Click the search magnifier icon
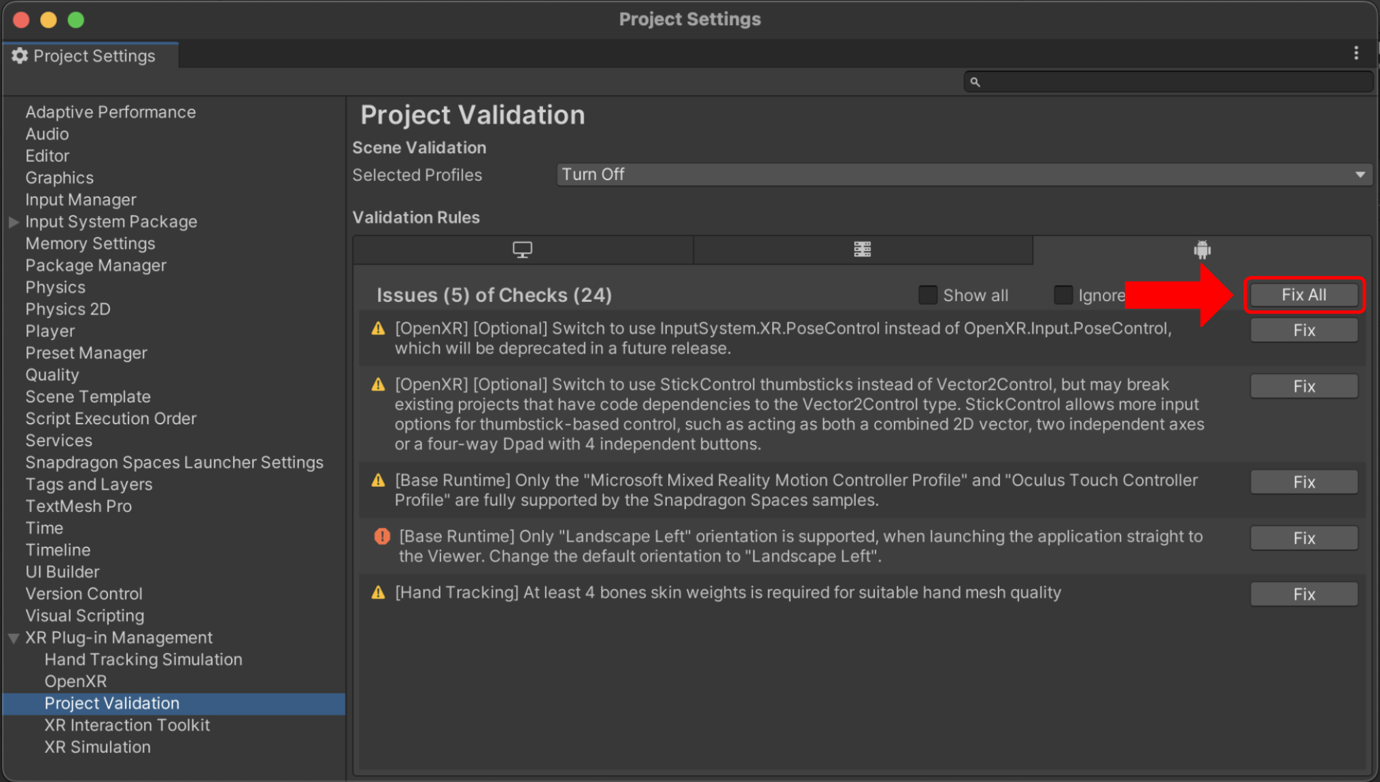 pyautogui.click(x=975, y=82)
